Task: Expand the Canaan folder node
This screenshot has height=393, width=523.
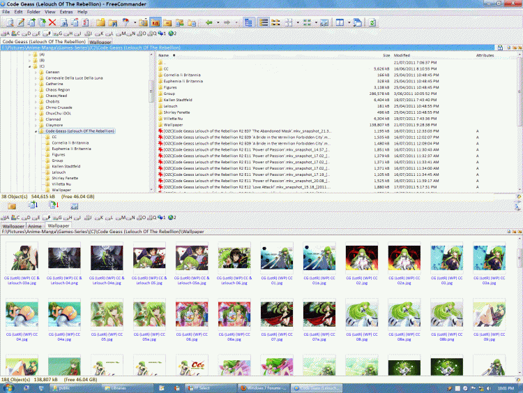Action: coord(36,72)
